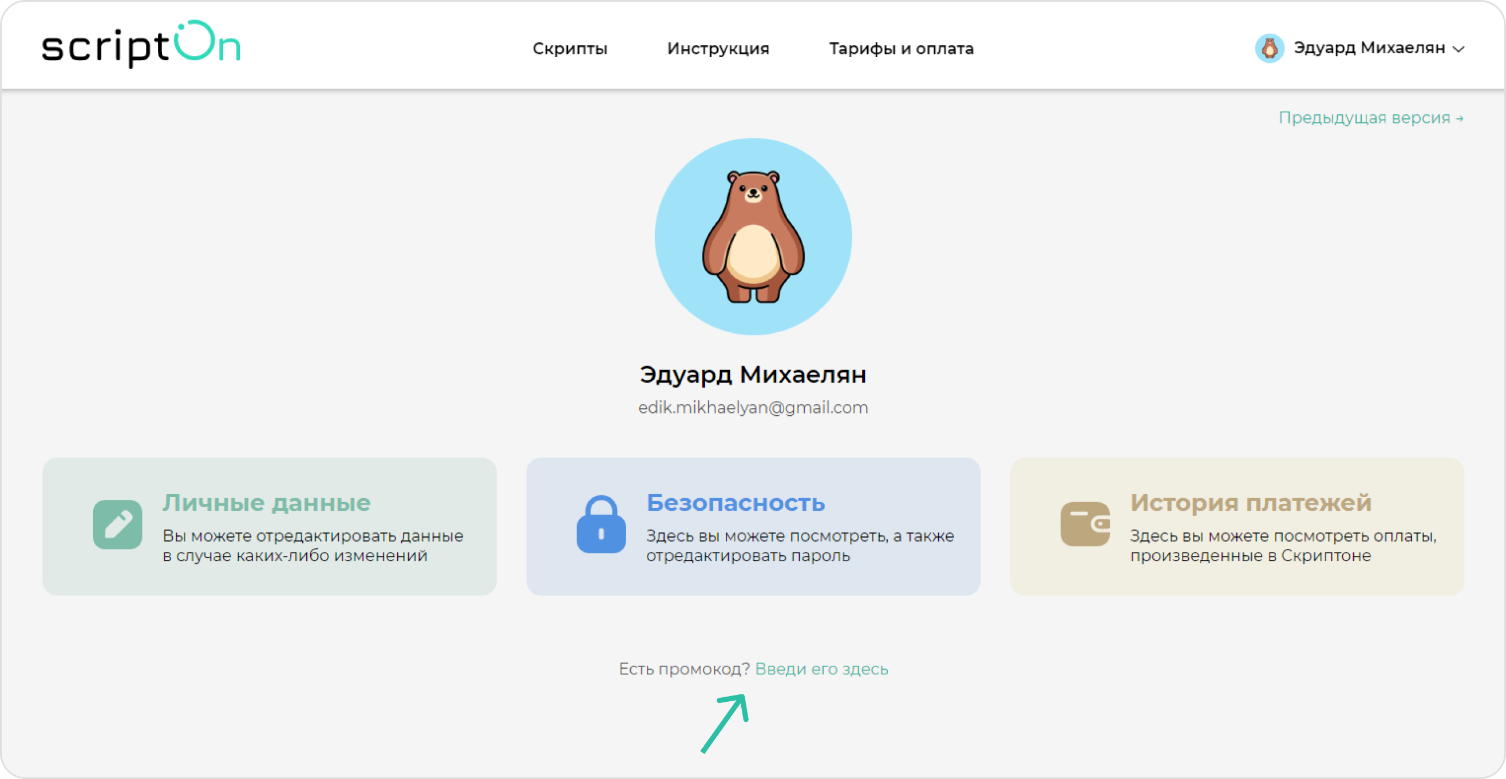Image resolution: width=1506 pixels, height=779 pixels.
Task: Go to the Инструкция menu item
Action: click(x=718, y=49)
